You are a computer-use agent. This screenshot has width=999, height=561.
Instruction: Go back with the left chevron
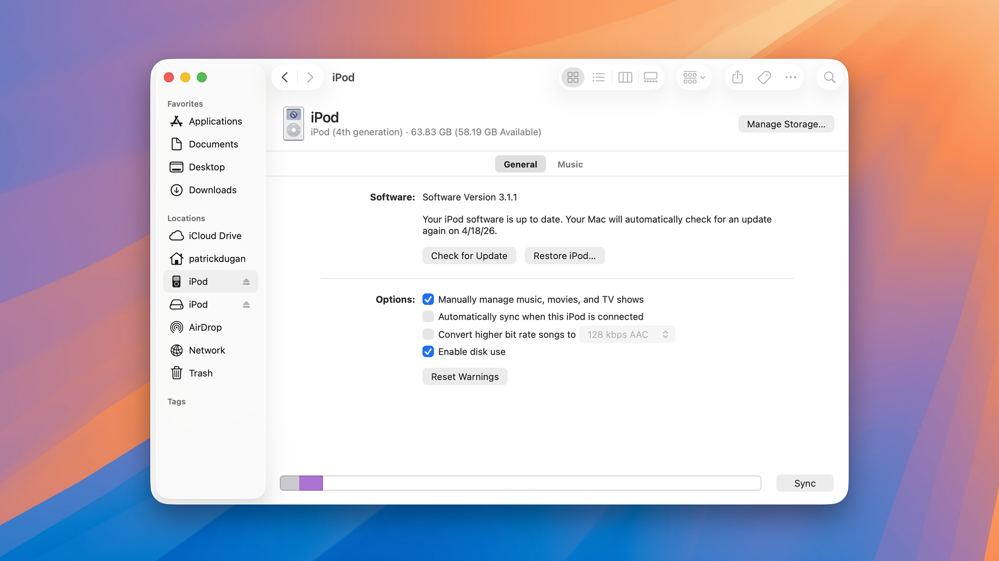(285, 77)
